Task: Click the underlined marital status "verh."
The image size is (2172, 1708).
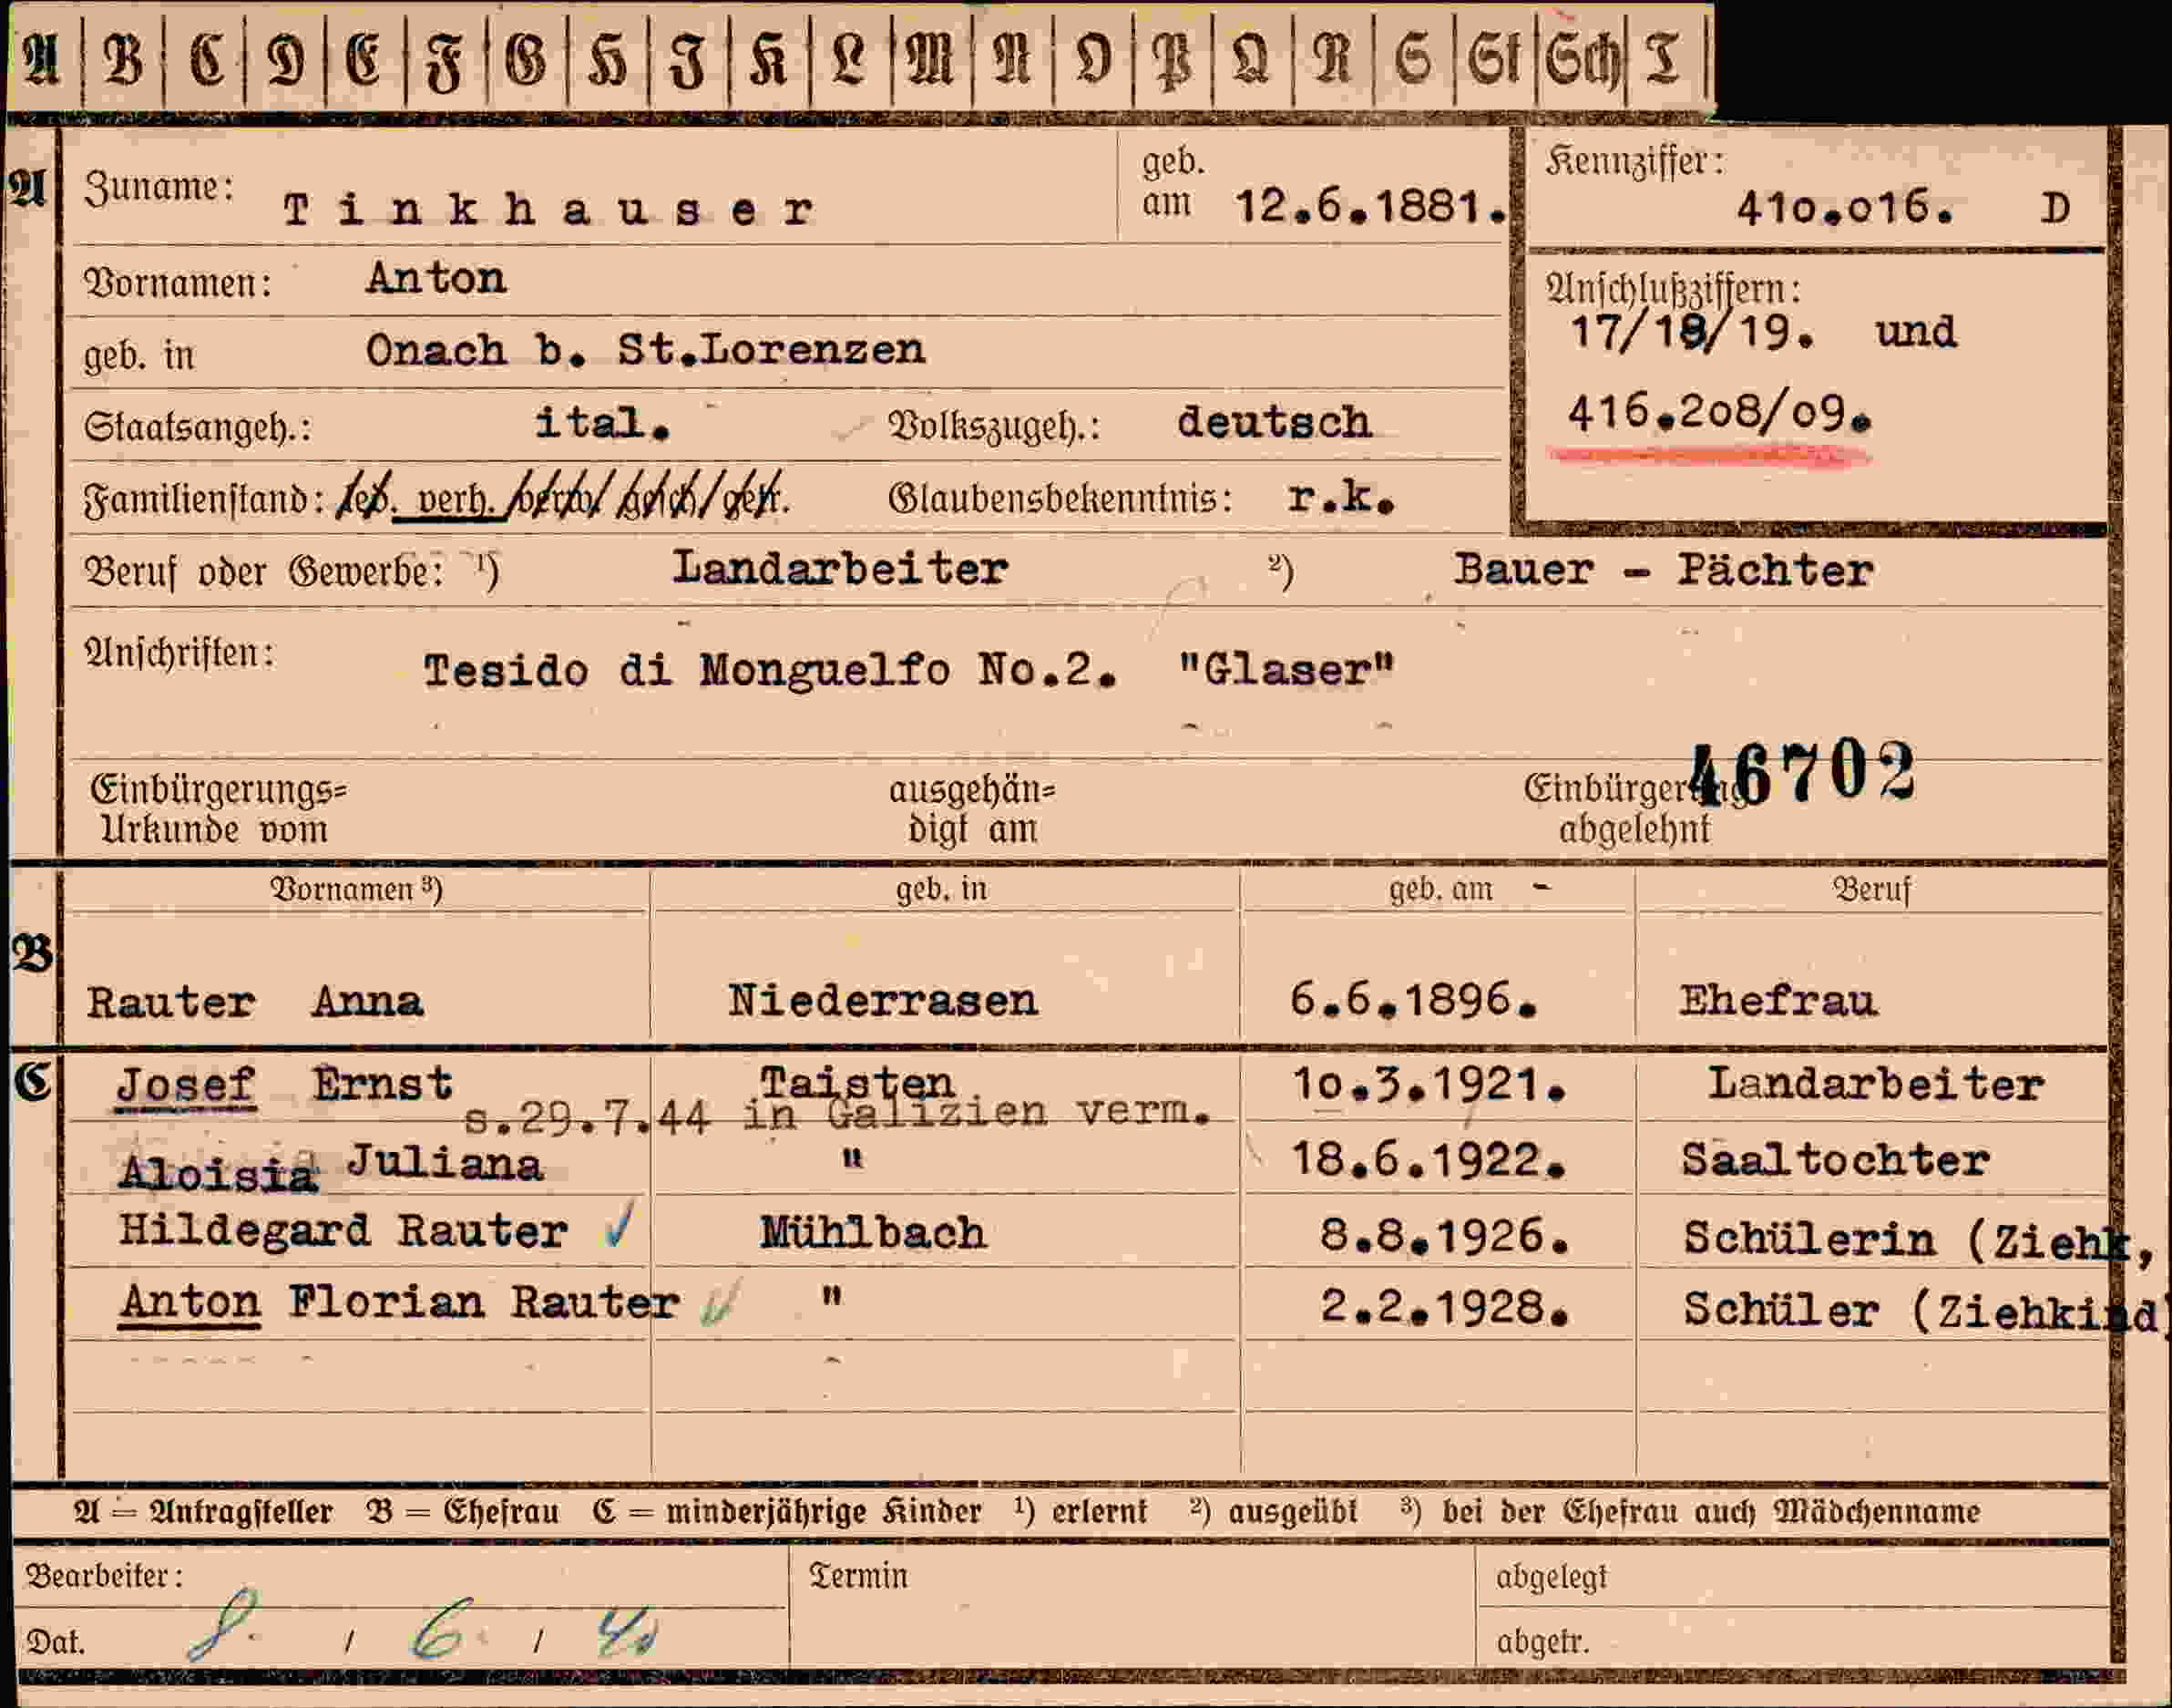Action: coord(454,497)
